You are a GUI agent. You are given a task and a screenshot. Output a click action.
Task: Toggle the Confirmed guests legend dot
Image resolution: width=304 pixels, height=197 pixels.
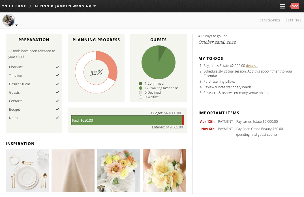(140, 84)
